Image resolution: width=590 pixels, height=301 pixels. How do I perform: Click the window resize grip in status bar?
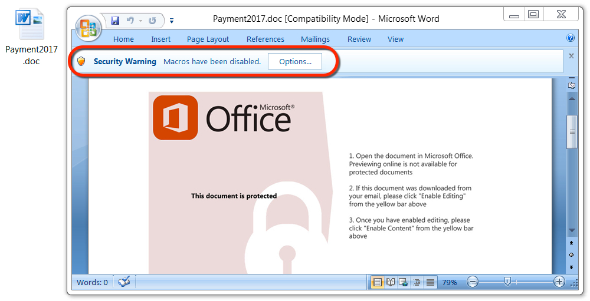(x=575, y=283)
